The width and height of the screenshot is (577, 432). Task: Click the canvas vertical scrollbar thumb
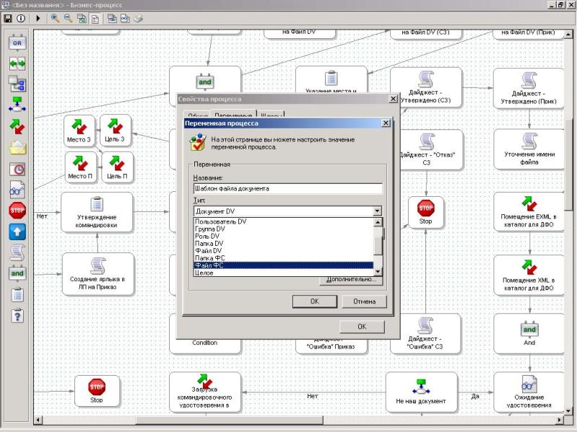[568, 164]
